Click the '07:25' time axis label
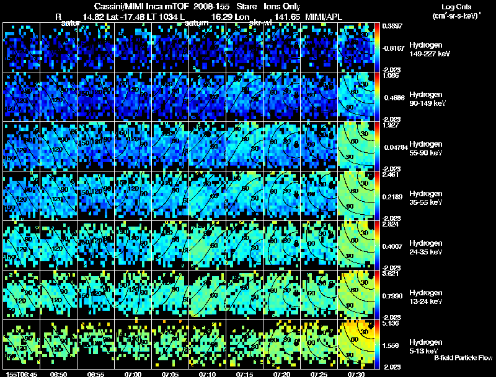Screen dimensions: 496x377 [319, 375]
